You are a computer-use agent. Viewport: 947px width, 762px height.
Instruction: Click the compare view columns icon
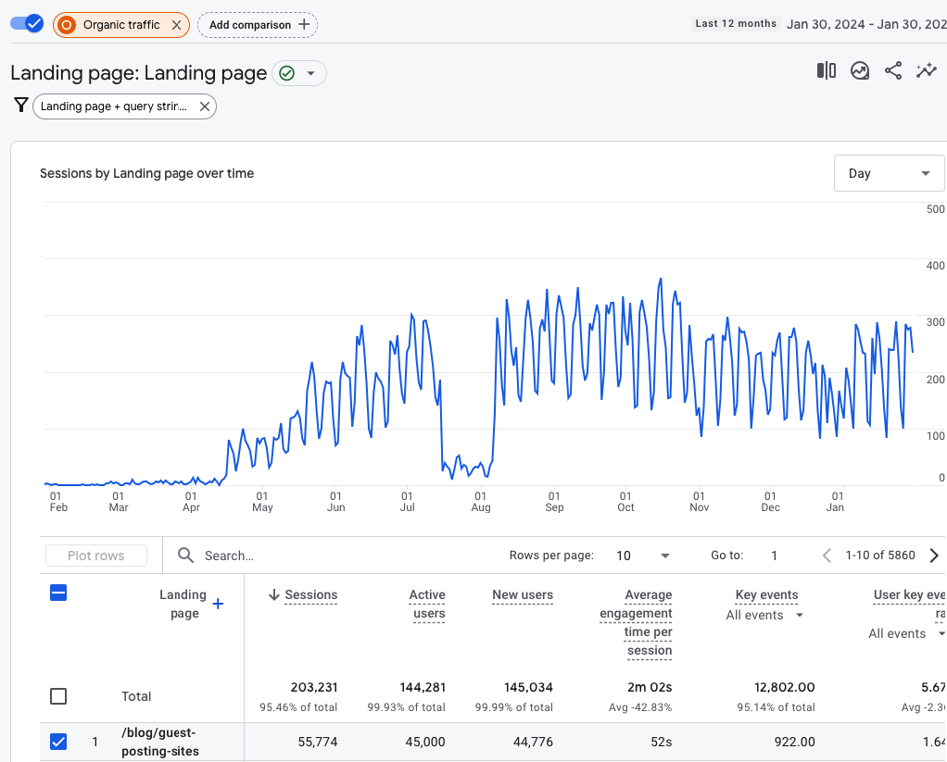pos(826,71)
